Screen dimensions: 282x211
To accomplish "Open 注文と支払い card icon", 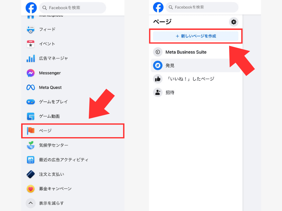I will click(x=31, y=174).
